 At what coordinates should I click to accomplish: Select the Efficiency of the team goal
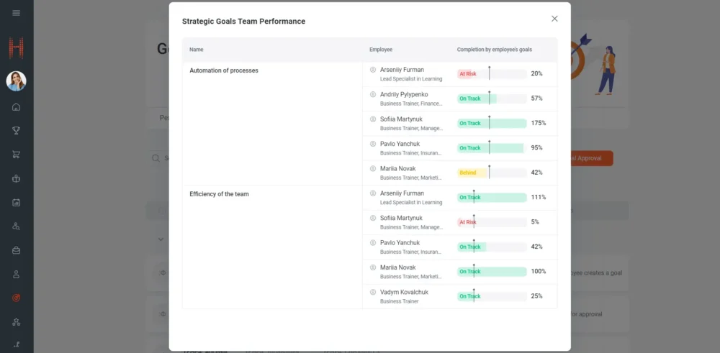click(219, 194)
